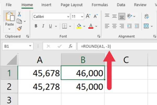Viewport: 157px width, 105px height.
Task: Align text left
Action: [107, 26]
